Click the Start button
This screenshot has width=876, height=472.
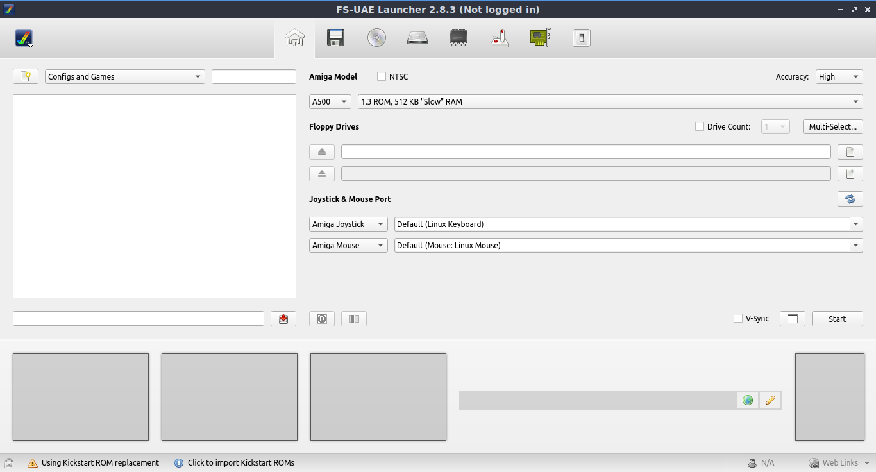point(838,319)
